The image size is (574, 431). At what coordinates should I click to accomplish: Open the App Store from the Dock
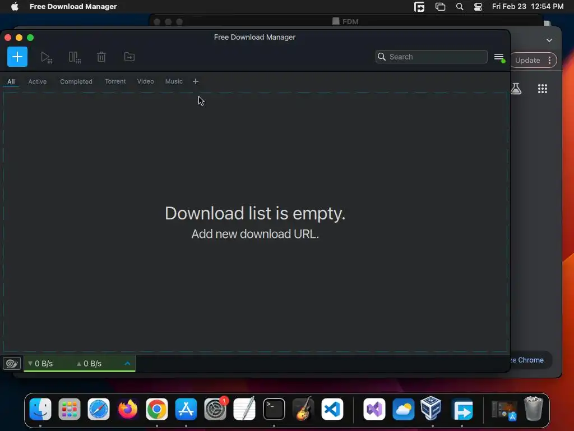click(x=186, y=409)
